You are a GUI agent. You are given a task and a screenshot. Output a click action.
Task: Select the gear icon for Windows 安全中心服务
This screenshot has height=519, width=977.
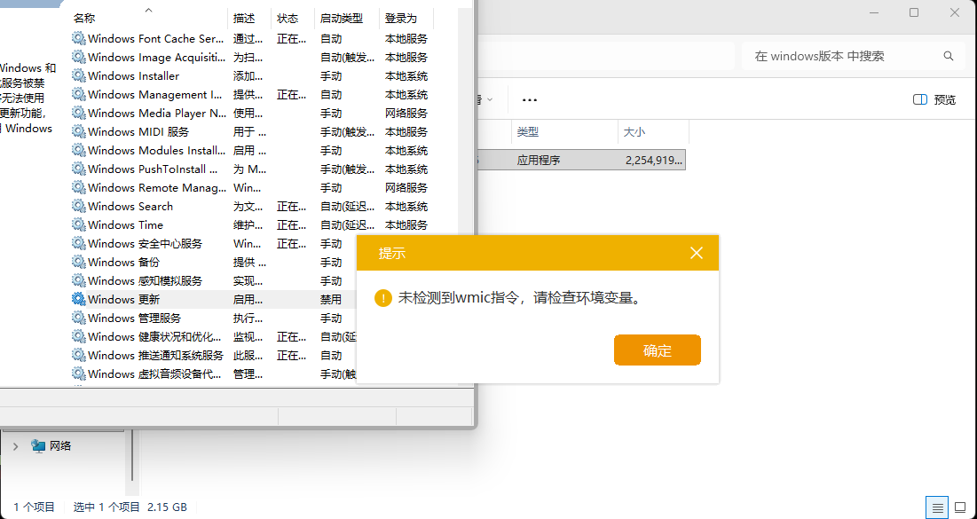point(78,244)
